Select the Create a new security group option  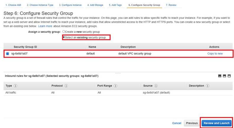[64, 31]
